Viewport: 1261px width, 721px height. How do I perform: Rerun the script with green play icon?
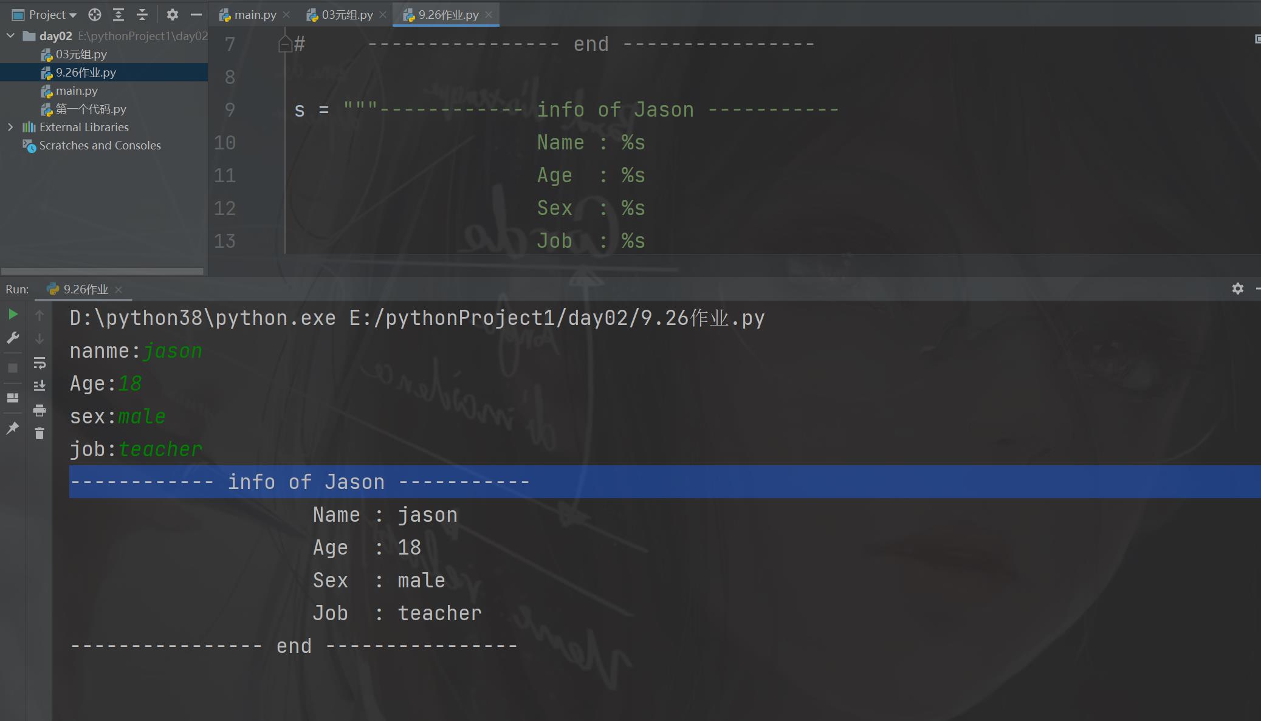pyautogui.click(x=13, y=314)
